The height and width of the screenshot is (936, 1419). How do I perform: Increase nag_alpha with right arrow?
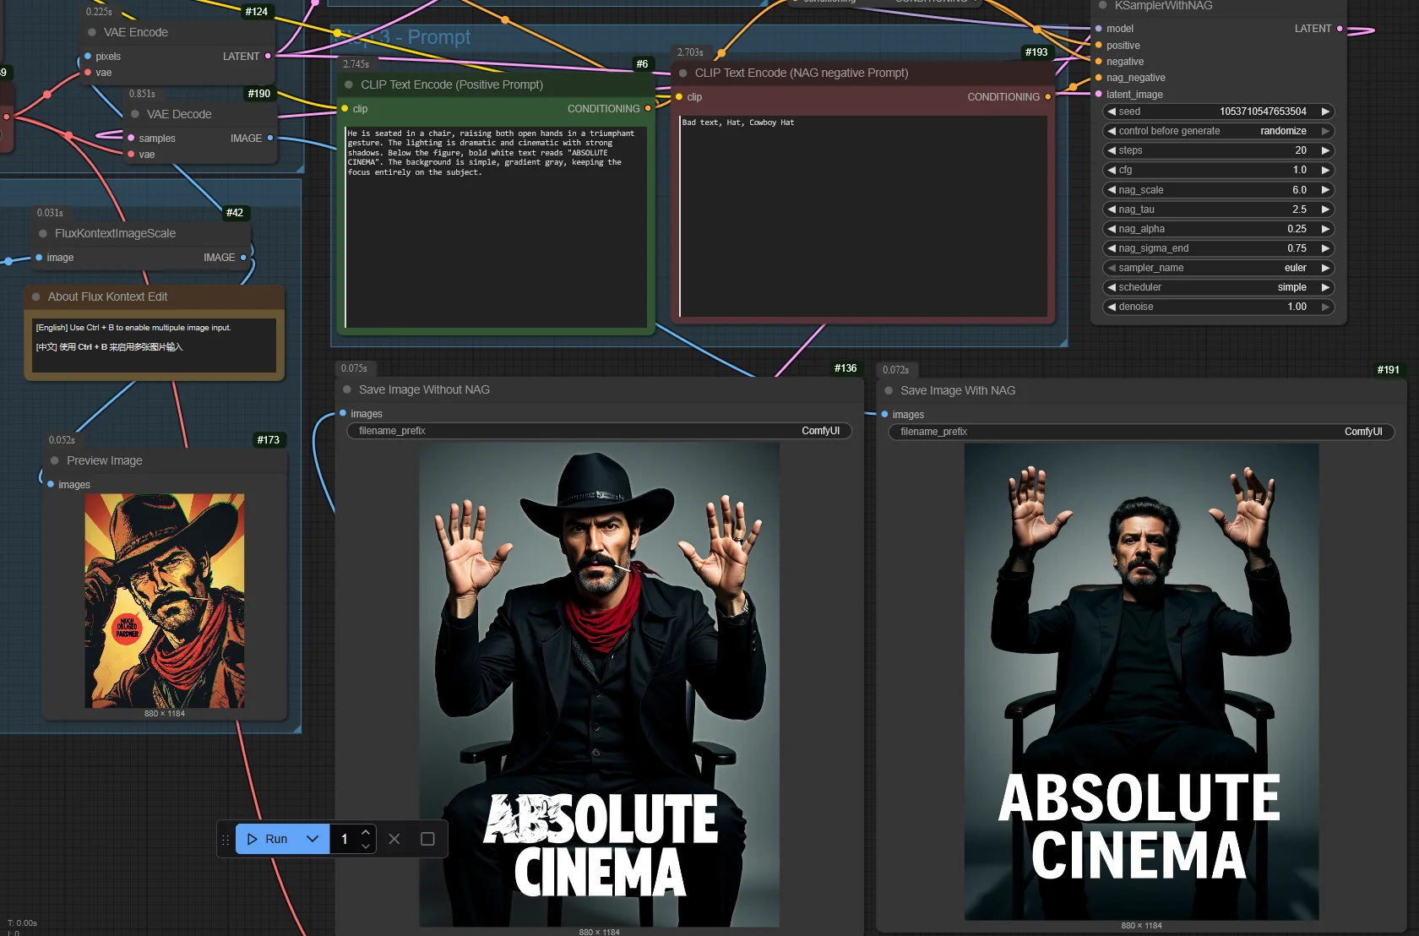click(1325, 229)
